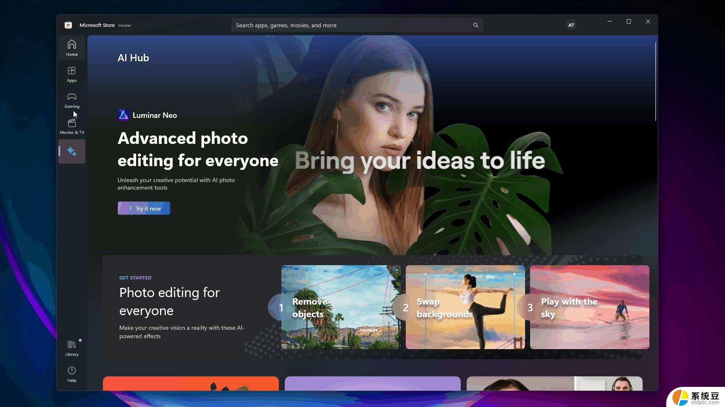Open the Library in sidebar
The width and height of the screenshot is (725, 407).
tap(72, 348)
